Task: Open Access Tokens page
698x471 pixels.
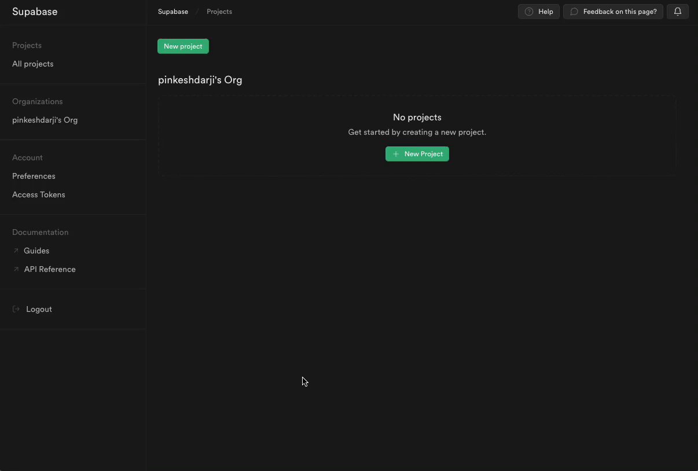Action: pyautogui.click(x=39, y=194)
